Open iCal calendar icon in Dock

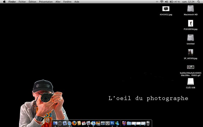(84, 123)
